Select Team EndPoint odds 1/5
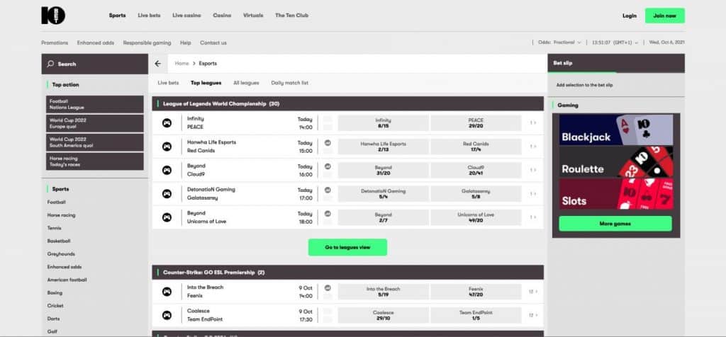Screen dimensions: 726x337 476,315
